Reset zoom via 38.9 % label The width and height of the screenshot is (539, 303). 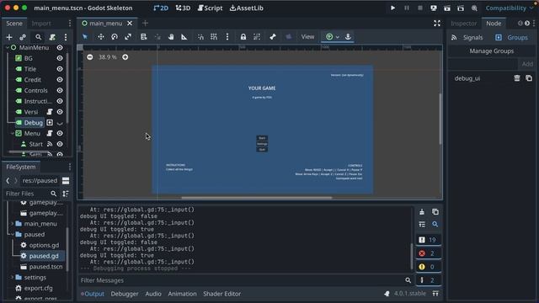[x=108, y=57]
